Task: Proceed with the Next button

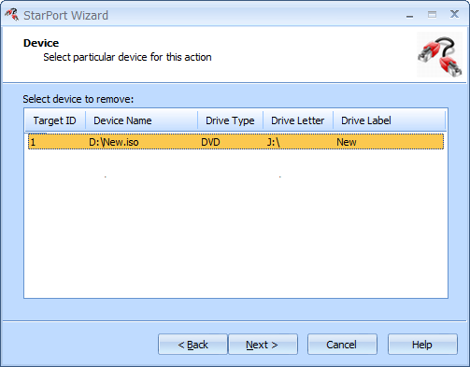Action: [x=263, y=345]
